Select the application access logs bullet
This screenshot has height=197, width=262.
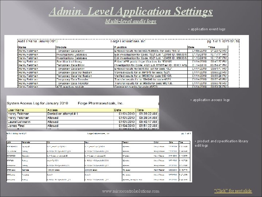pyautogui.click(x=210, y=100)
